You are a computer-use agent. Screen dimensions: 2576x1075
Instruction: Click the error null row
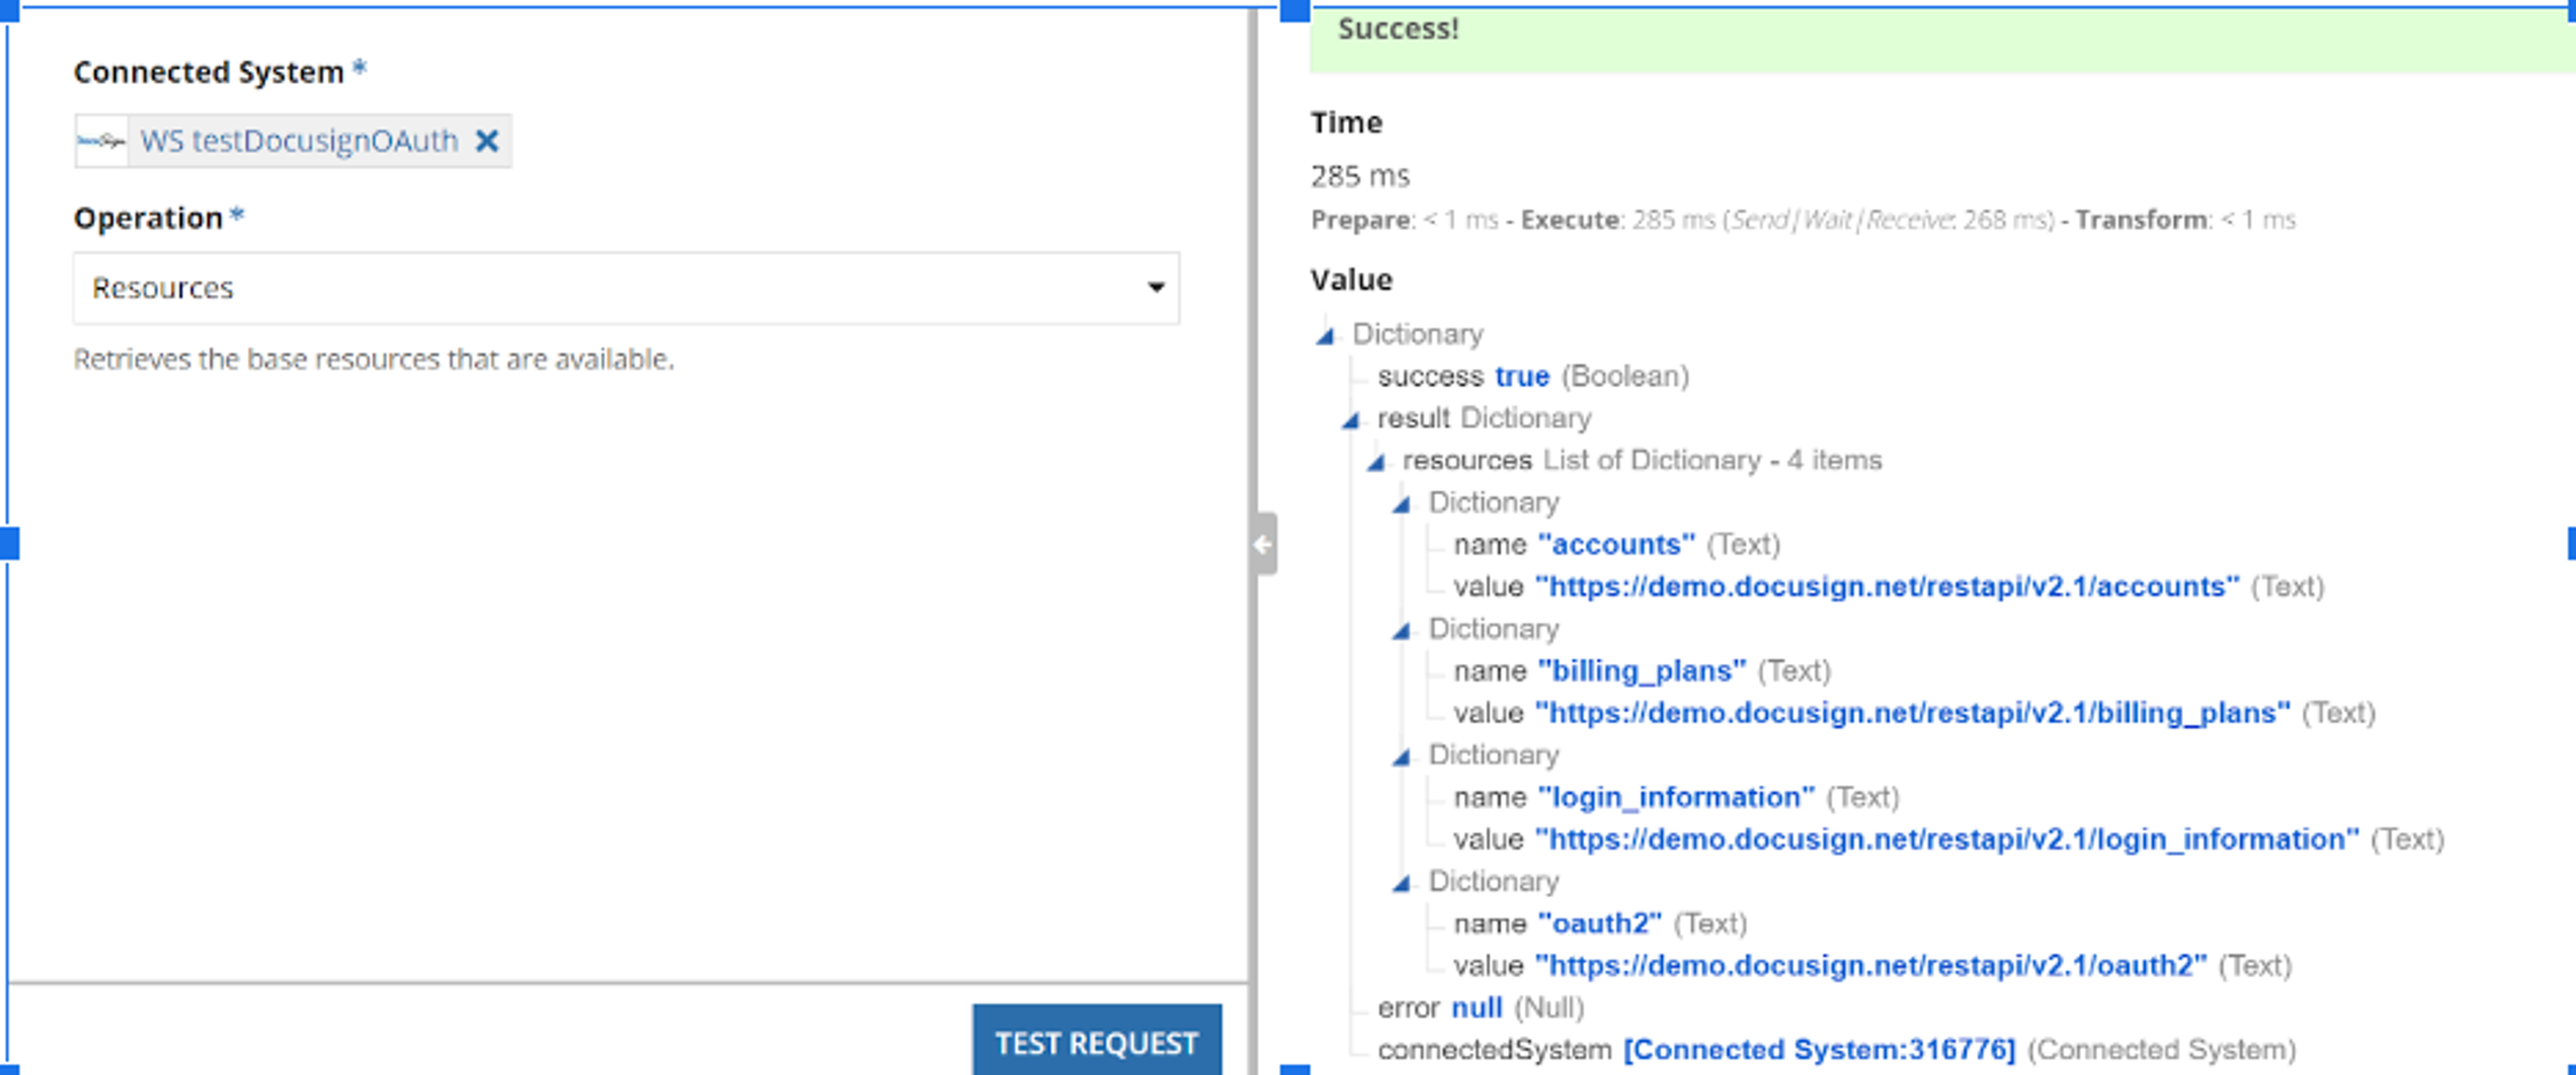click(1480, 1007)
